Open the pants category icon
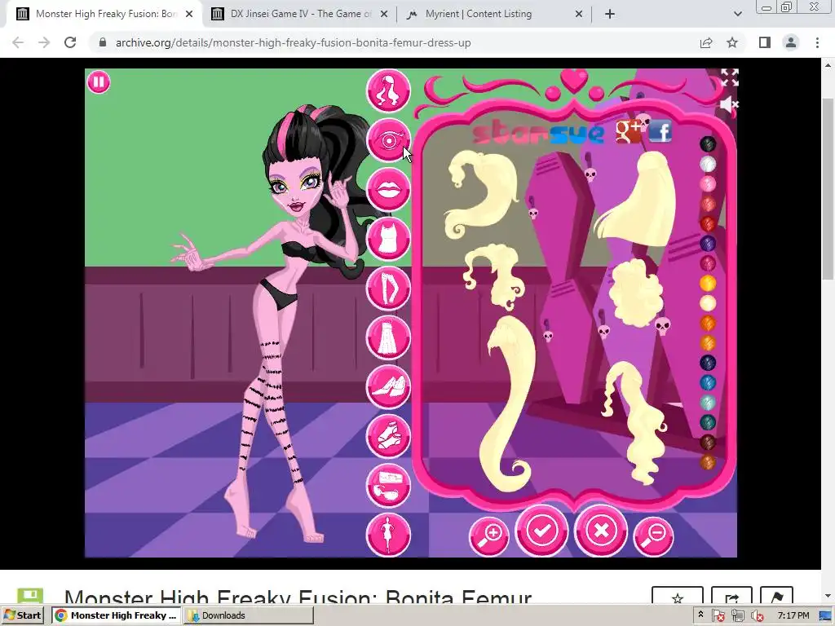The height and width of the screenshot is (626, 835). point(388,288)
